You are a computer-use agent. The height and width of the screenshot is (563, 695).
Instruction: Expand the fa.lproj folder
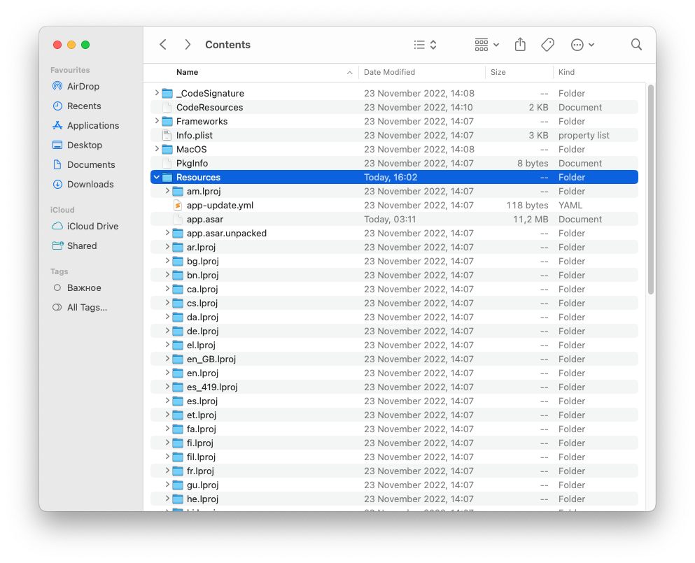click(x=167, y=429)
